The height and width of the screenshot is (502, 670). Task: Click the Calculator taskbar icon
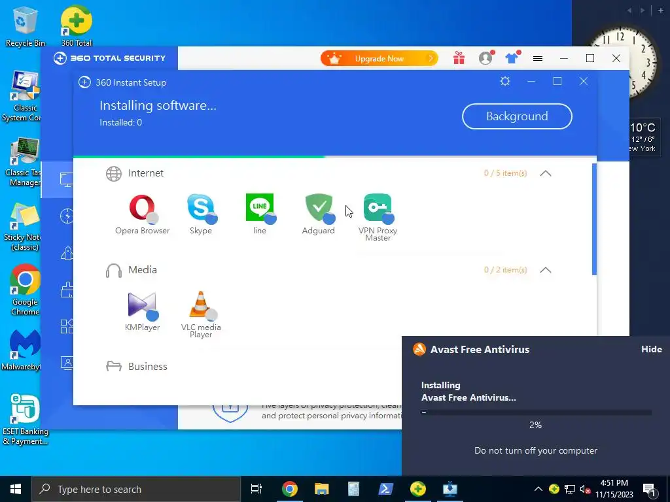[354, 489]
